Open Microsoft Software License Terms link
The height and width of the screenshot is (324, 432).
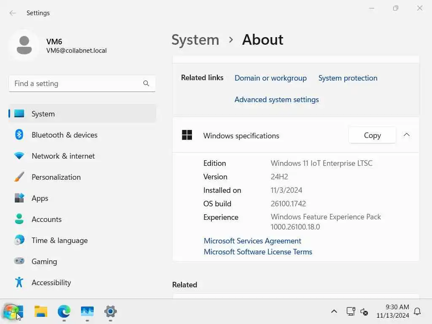coord(258,252)
